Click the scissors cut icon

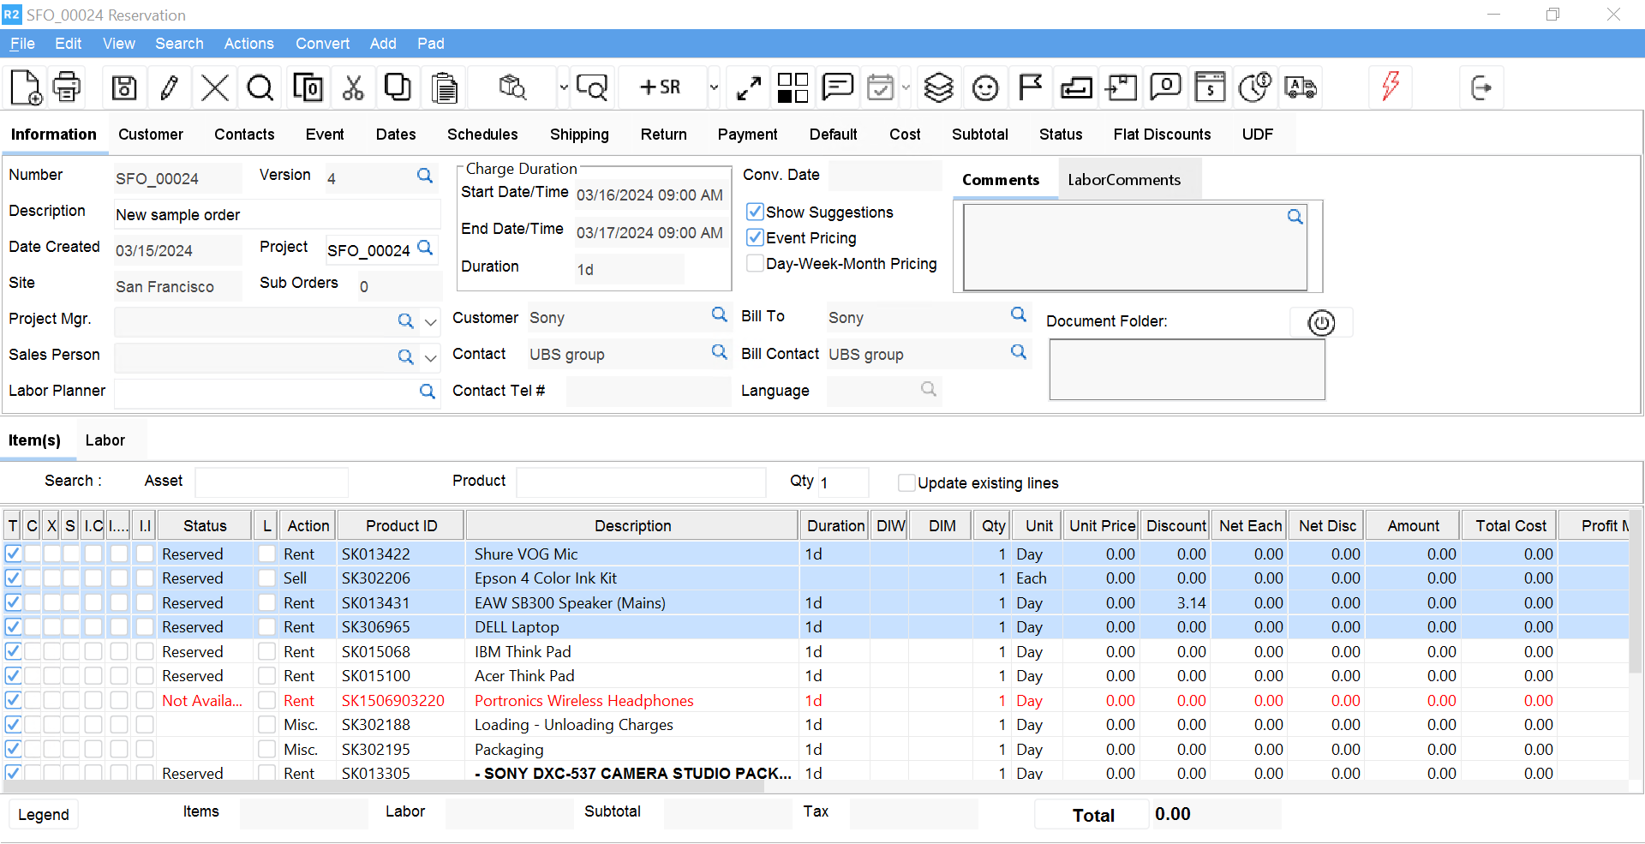click(x=353, y=87)
